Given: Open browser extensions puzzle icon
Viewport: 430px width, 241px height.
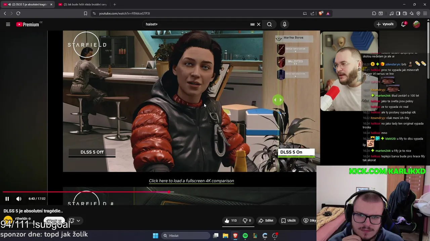Looking at the screenshot, I should pyautogui.click(x=374, y=13).
